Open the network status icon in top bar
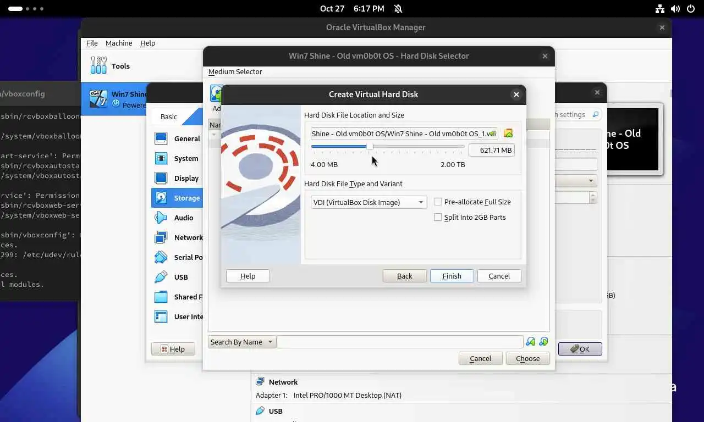 point(660,9)
